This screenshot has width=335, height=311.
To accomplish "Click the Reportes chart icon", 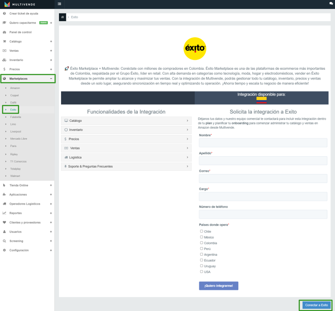I will click(x=4, y=213).
